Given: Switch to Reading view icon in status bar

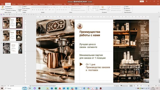Looking at the screenshot, I should point(138,86).
